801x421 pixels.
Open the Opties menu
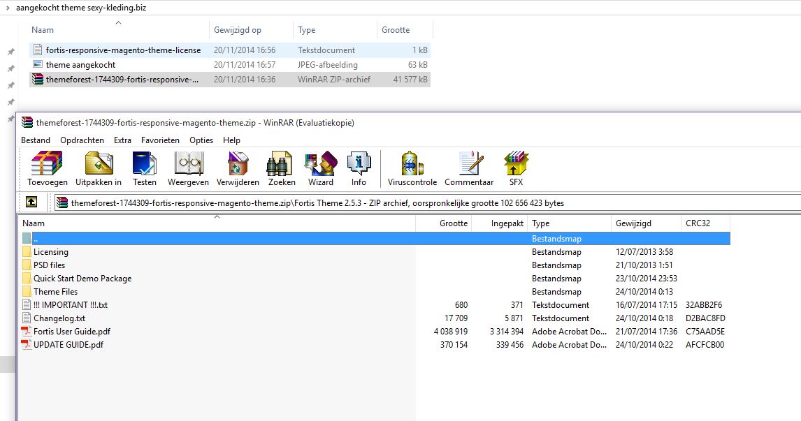coord(201,140)
